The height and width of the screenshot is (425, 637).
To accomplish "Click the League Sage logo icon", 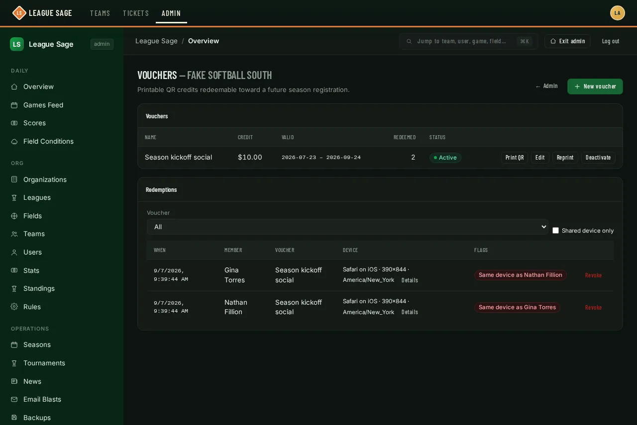I will [x=19, y=13].
